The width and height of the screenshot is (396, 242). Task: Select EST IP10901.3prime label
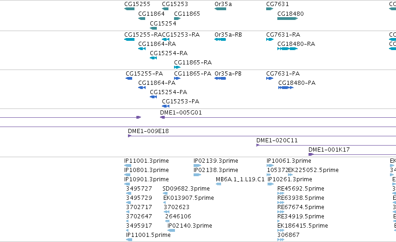pos(147,179)
